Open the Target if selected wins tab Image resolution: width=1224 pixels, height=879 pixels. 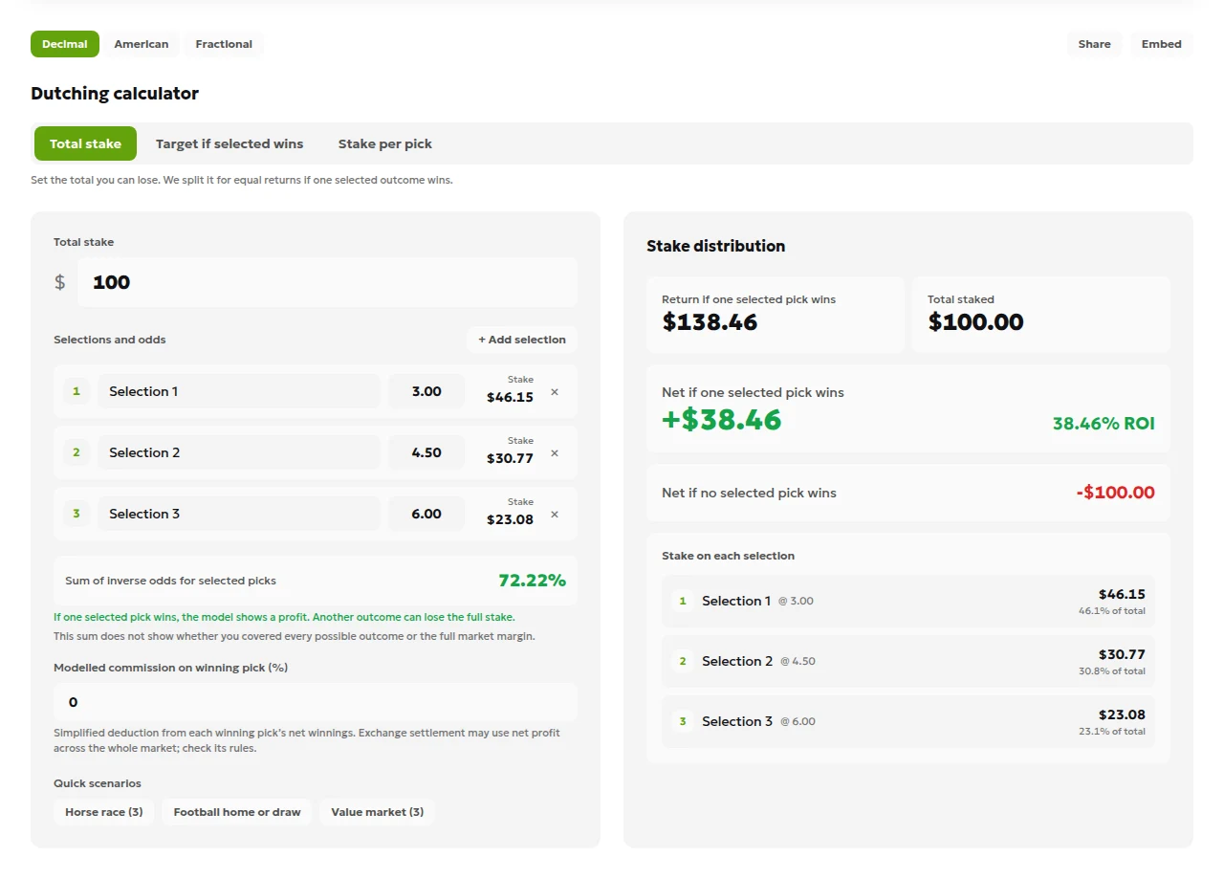(x=229, y=143)
